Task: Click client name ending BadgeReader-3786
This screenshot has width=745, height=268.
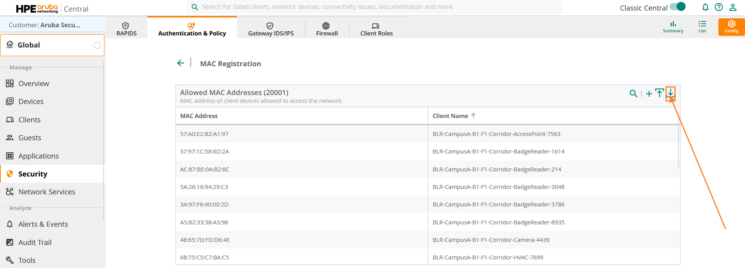Action: [498, 204]
